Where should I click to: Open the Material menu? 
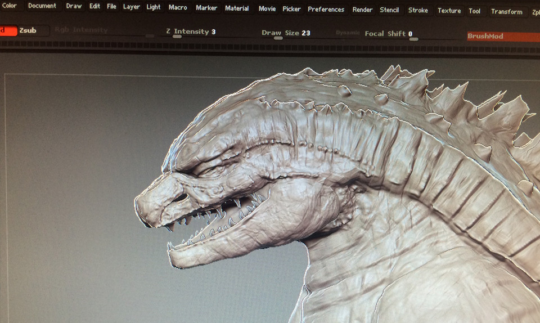[x=237, y=8]
